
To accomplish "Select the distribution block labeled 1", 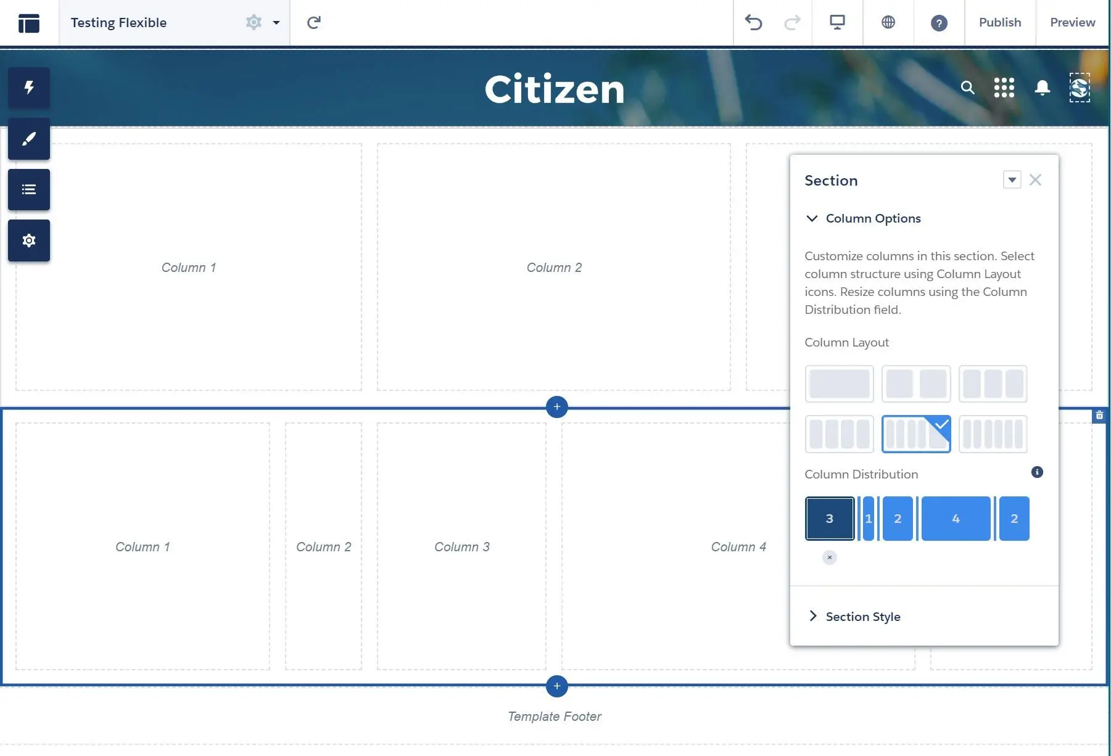I will 868,519.
